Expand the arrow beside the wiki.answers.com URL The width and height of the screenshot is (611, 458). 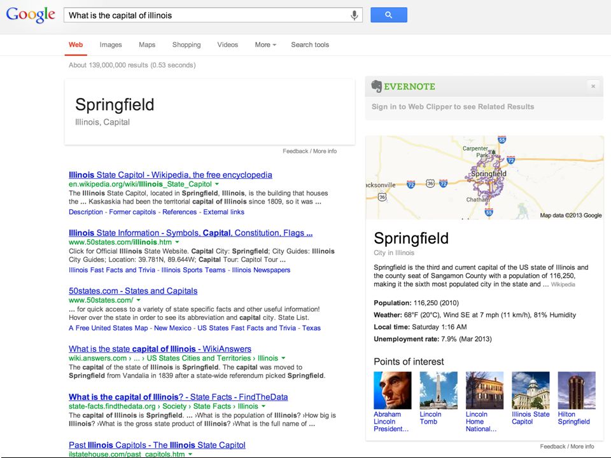[x=283, y=358]
